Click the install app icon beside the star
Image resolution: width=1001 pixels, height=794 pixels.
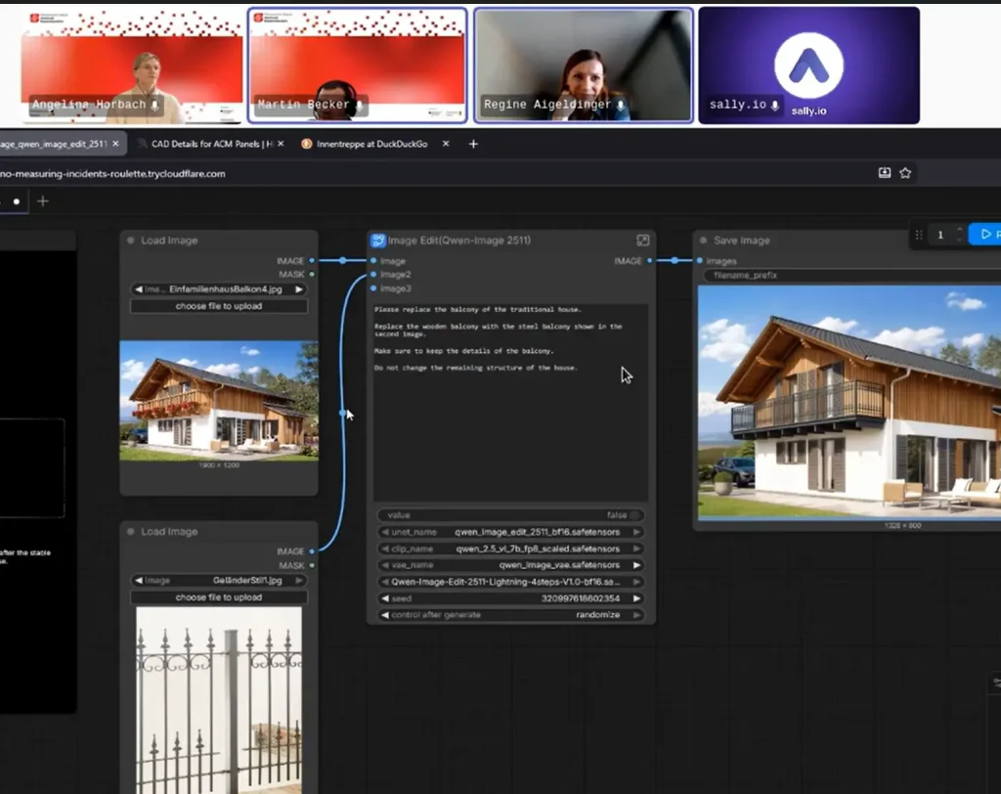pyautogui.click(x=884, y=173)
